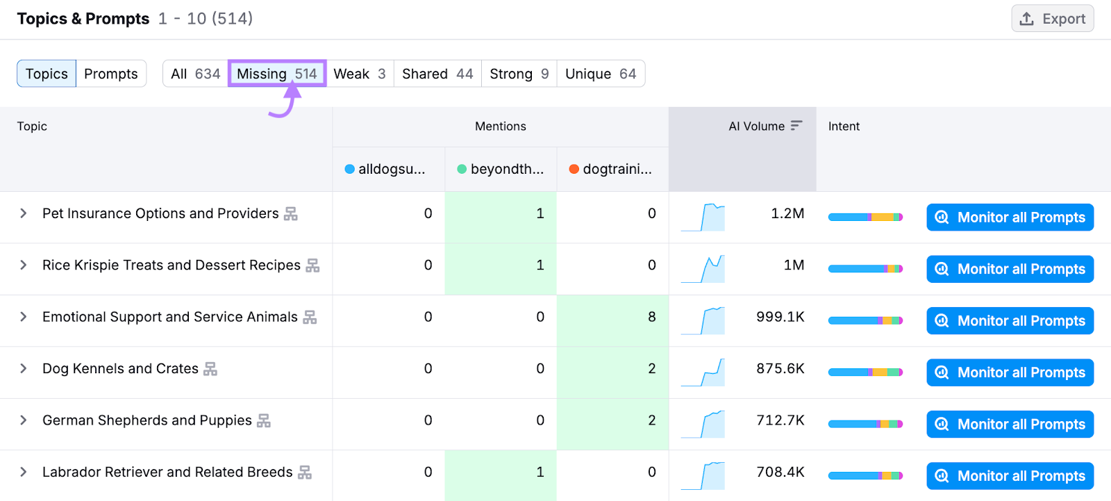Expand Rice Krispie Treats and Dessert Recipes row
This screenshot has height=501, width=1111.
point(24,265)
